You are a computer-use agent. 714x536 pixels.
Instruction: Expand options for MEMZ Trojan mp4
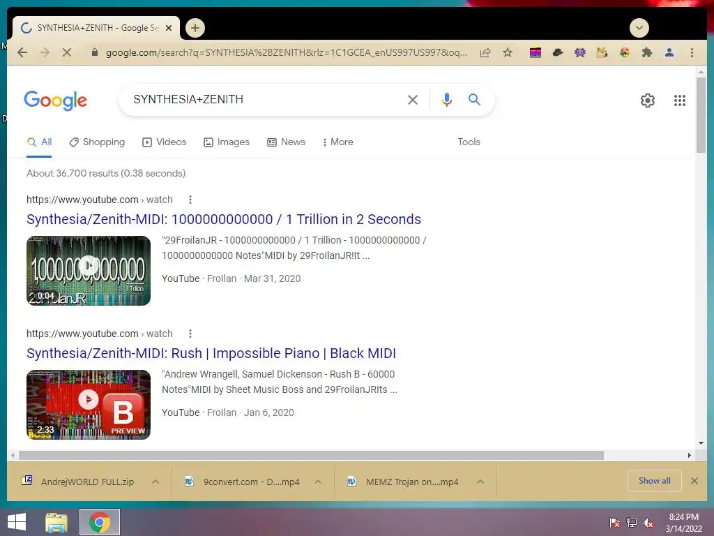480,482
